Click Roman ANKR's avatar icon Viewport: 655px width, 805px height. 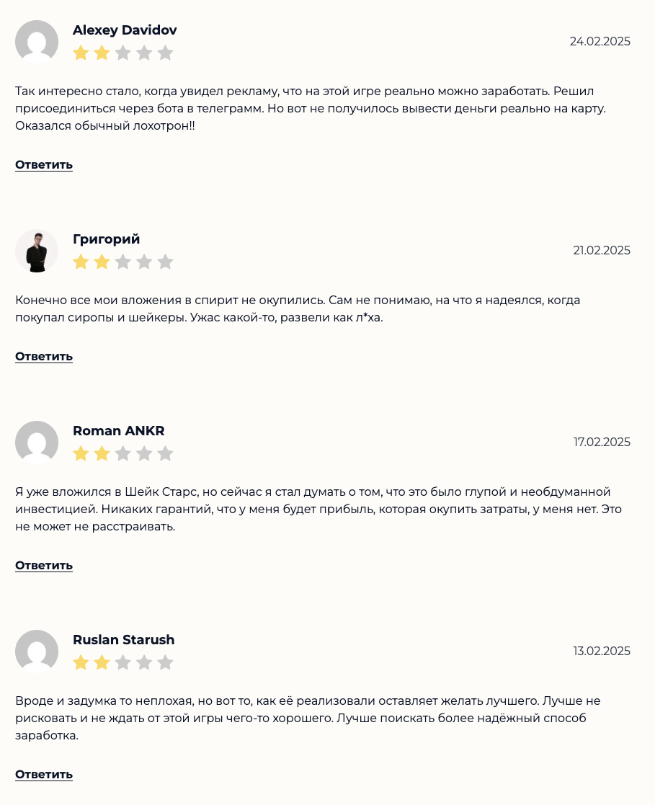[x=37, y=442]
